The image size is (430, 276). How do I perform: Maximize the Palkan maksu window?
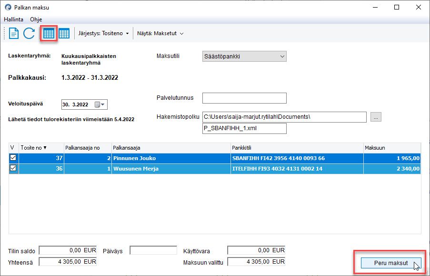click(397, 8)
